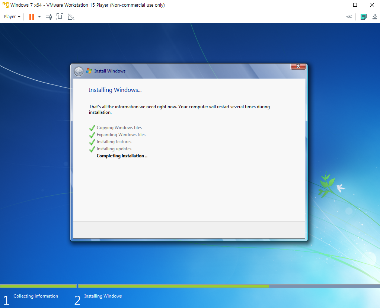Maximize the VMware Player window
Viewport: 380px width, 308px height.
(355, 5)
